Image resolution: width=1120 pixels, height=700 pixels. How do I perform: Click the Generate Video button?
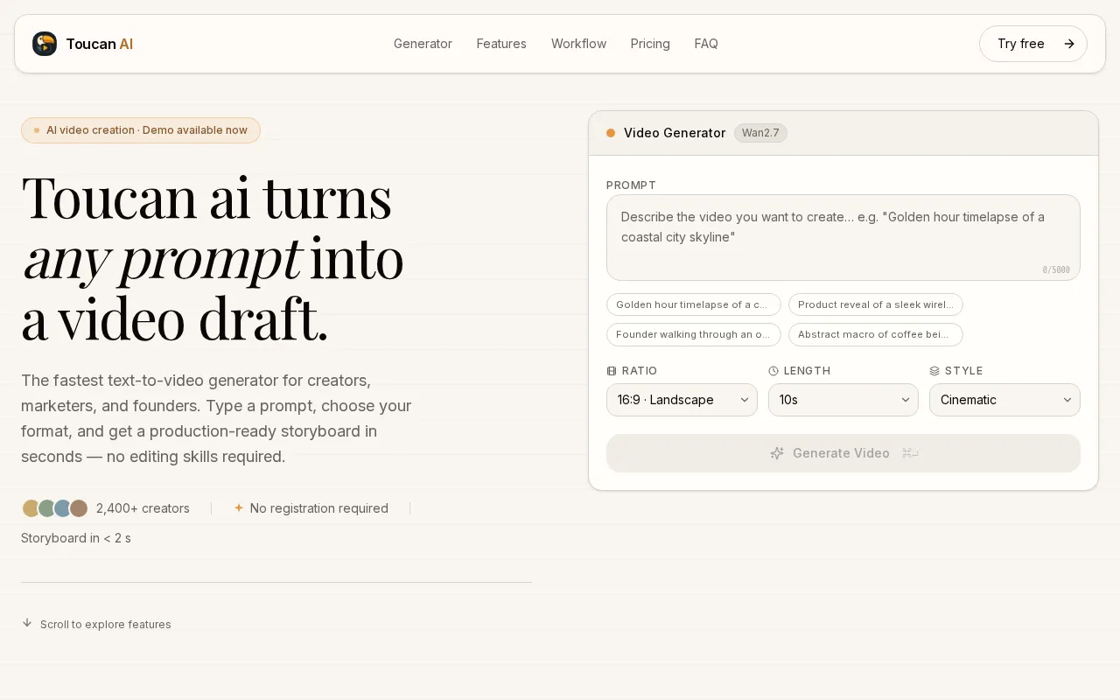(843, 453)
